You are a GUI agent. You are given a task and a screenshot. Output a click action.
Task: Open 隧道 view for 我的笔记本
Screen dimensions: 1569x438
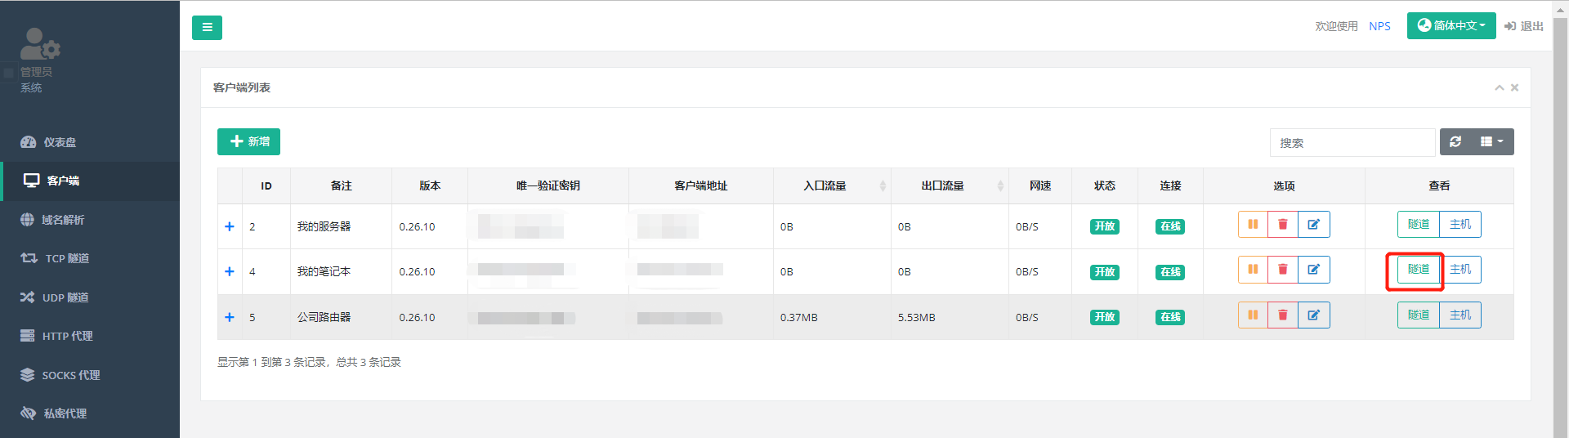pyautogui.click(x=1418, y=270)
